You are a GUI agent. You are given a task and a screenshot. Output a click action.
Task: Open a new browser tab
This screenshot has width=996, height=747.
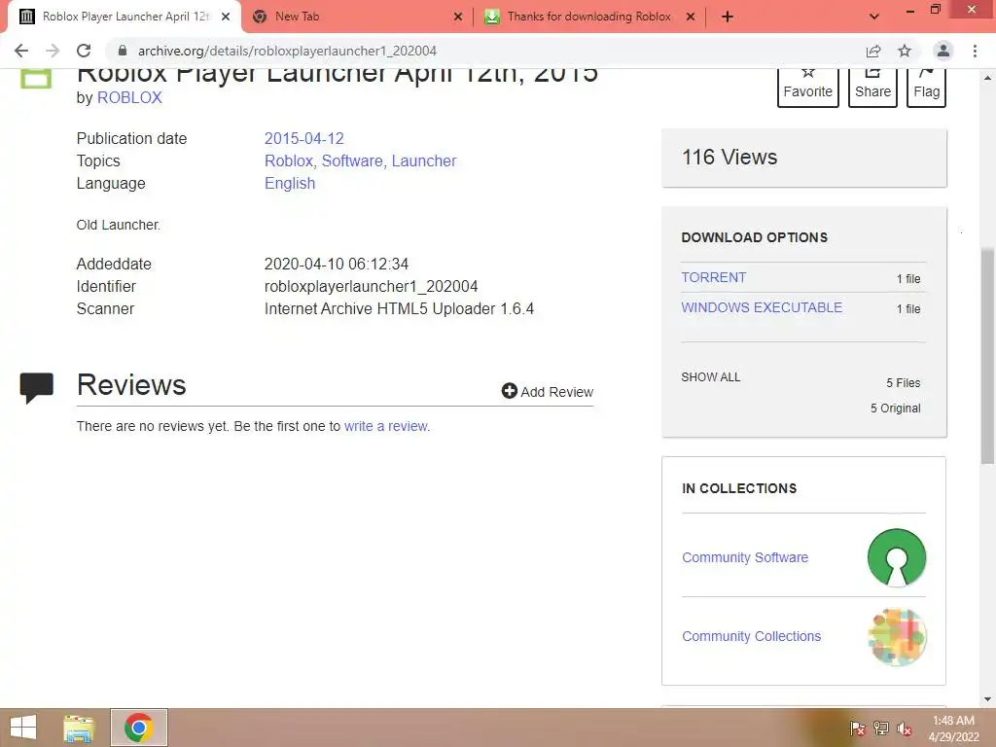728,17
